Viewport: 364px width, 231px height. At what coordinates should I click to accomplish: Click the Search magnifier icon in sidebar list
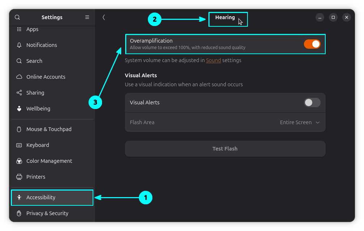(19, 61)
